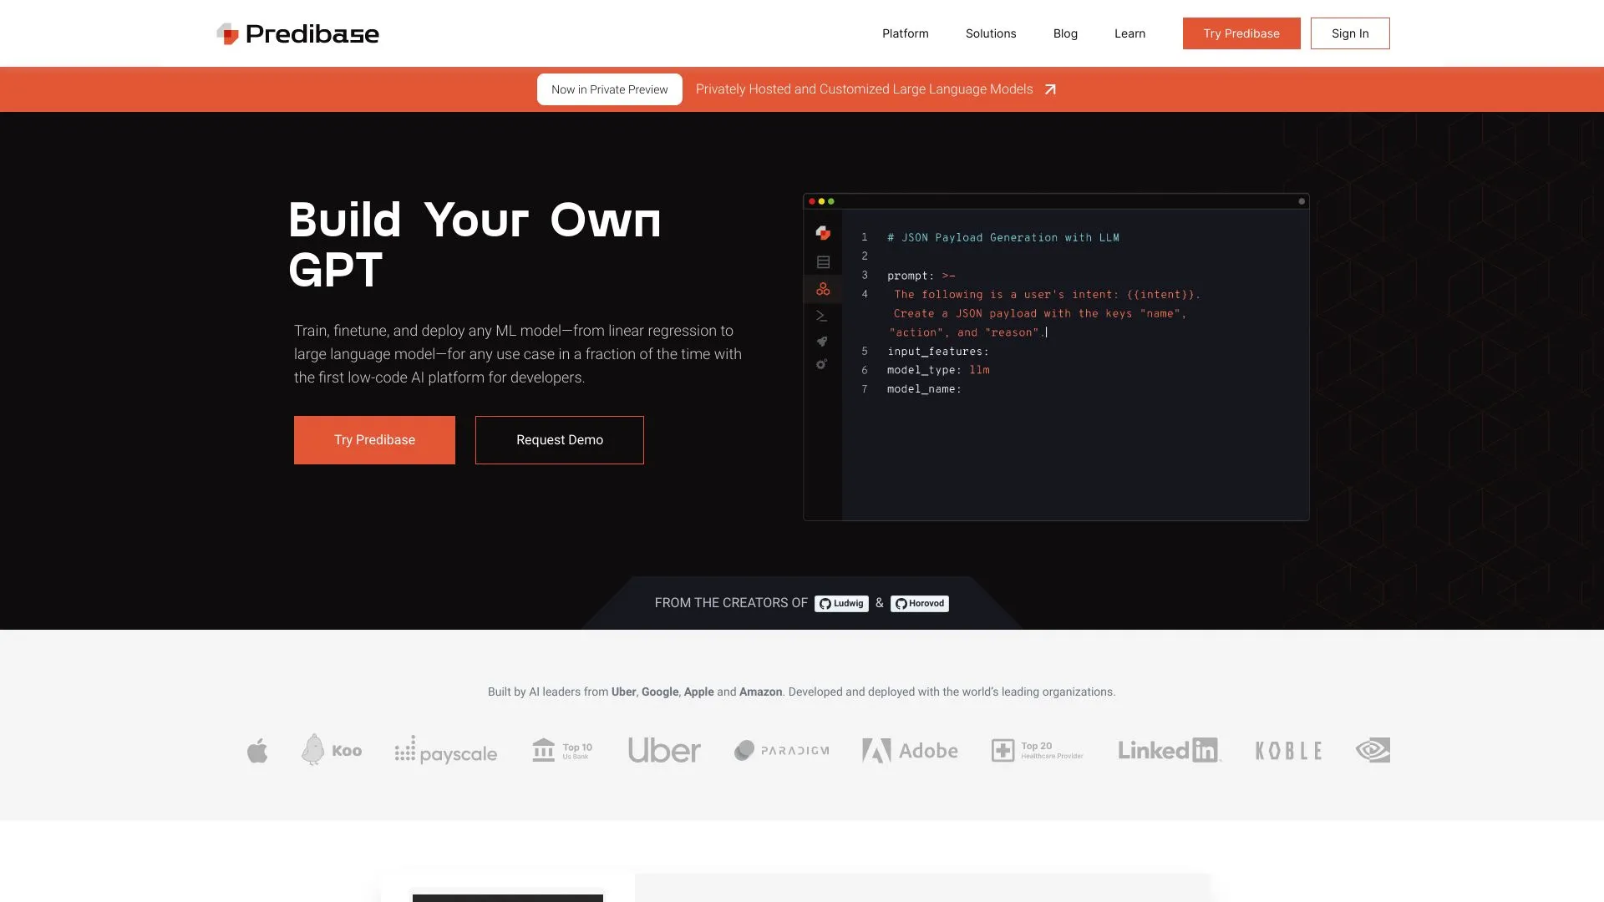Open the Solutions dropdown menu
The width and height of the screenshot is (1604, 902).
(990, 33)
